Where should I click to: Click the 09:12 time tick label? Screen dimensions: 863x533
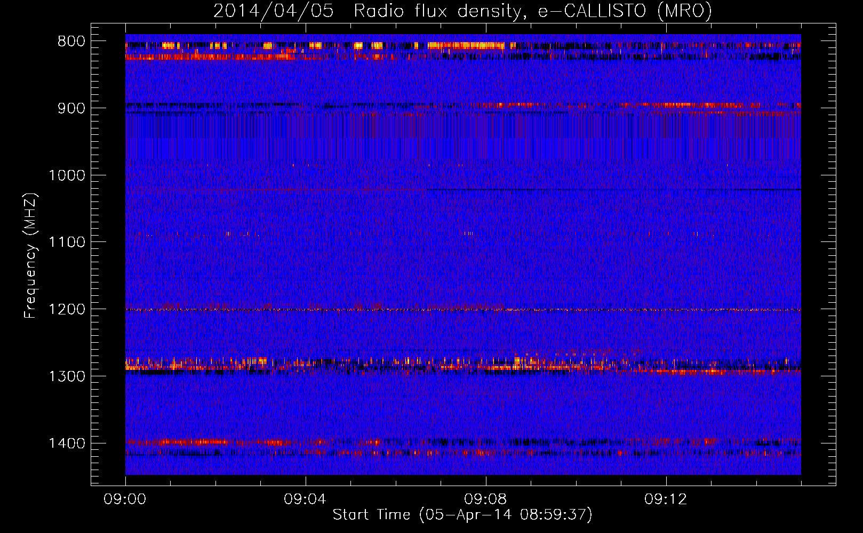point(666,499)
